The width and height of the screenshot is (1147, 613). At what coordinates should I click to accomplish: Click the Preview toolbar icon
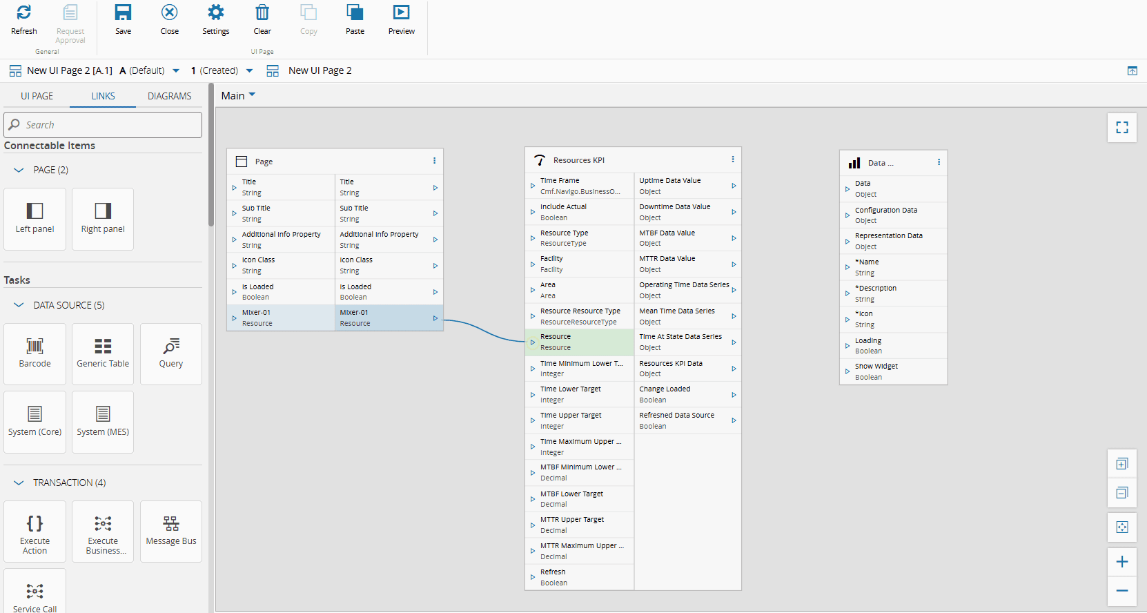[x=401, y=13]
